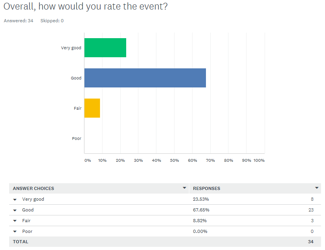Expand the Good row arrow
This screenshot has width=325, height=250.
tap(15, 210)
